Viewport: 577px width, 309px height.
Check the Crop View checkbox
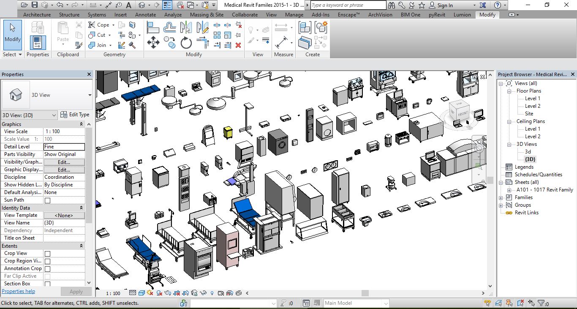click(x=47, y=254)
